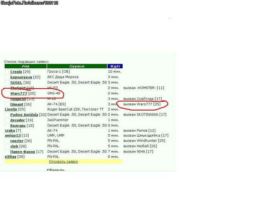This screenshot has height=209, width=279.
Task: Click the small box beside Волгарь
Action: (7, 125)
